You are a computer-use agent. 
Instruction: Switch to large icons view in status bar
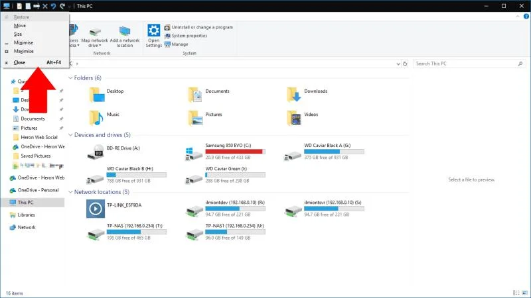click(x=524, y=293)
